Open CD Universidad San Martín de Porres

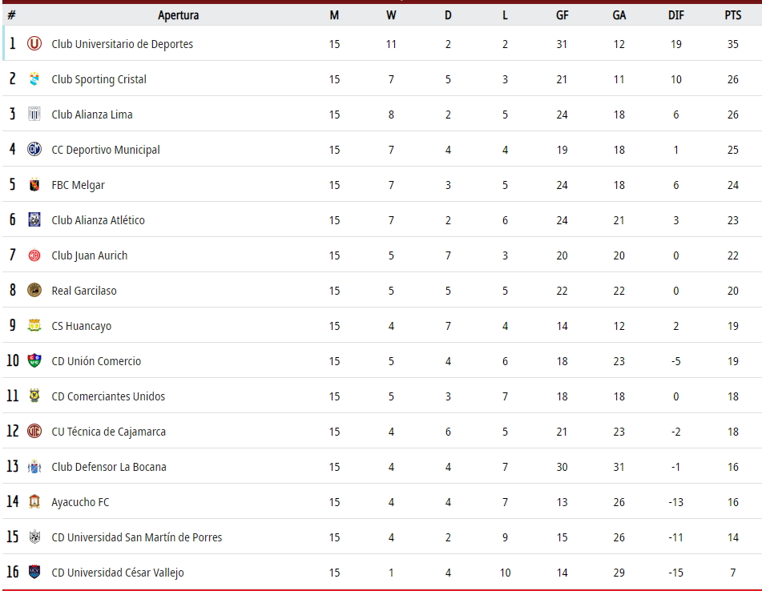click(x=136, y=537)
